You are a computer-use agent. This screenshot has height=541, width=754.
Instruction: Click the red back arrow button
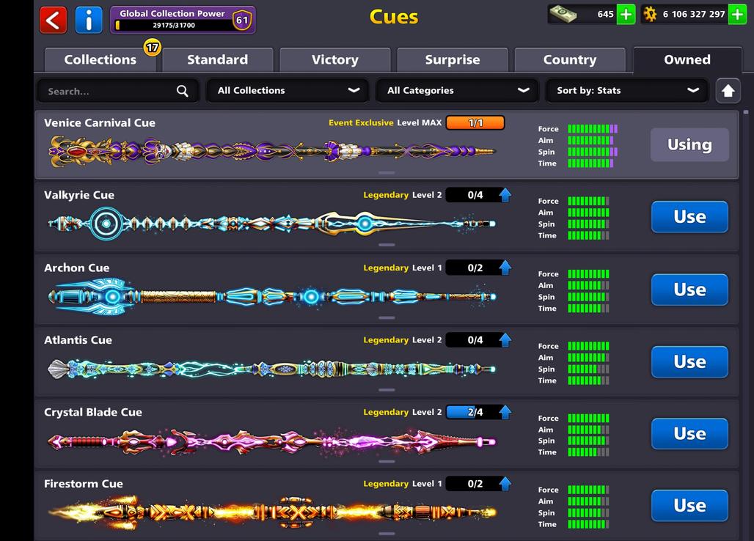(x=53, y=20)
